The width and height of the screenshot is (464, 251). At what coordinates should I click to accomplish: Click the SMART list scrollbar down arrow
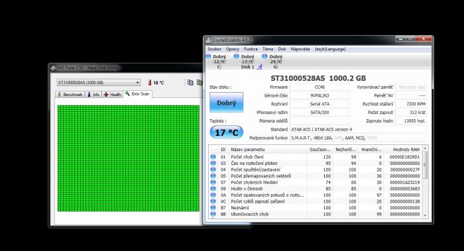point(426,215)
